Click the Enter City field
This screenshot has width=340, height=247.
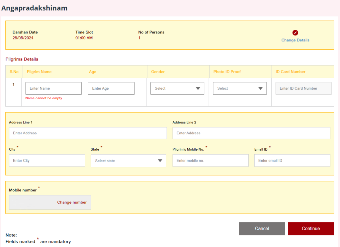pyautogui.click(x=47, y=161)
